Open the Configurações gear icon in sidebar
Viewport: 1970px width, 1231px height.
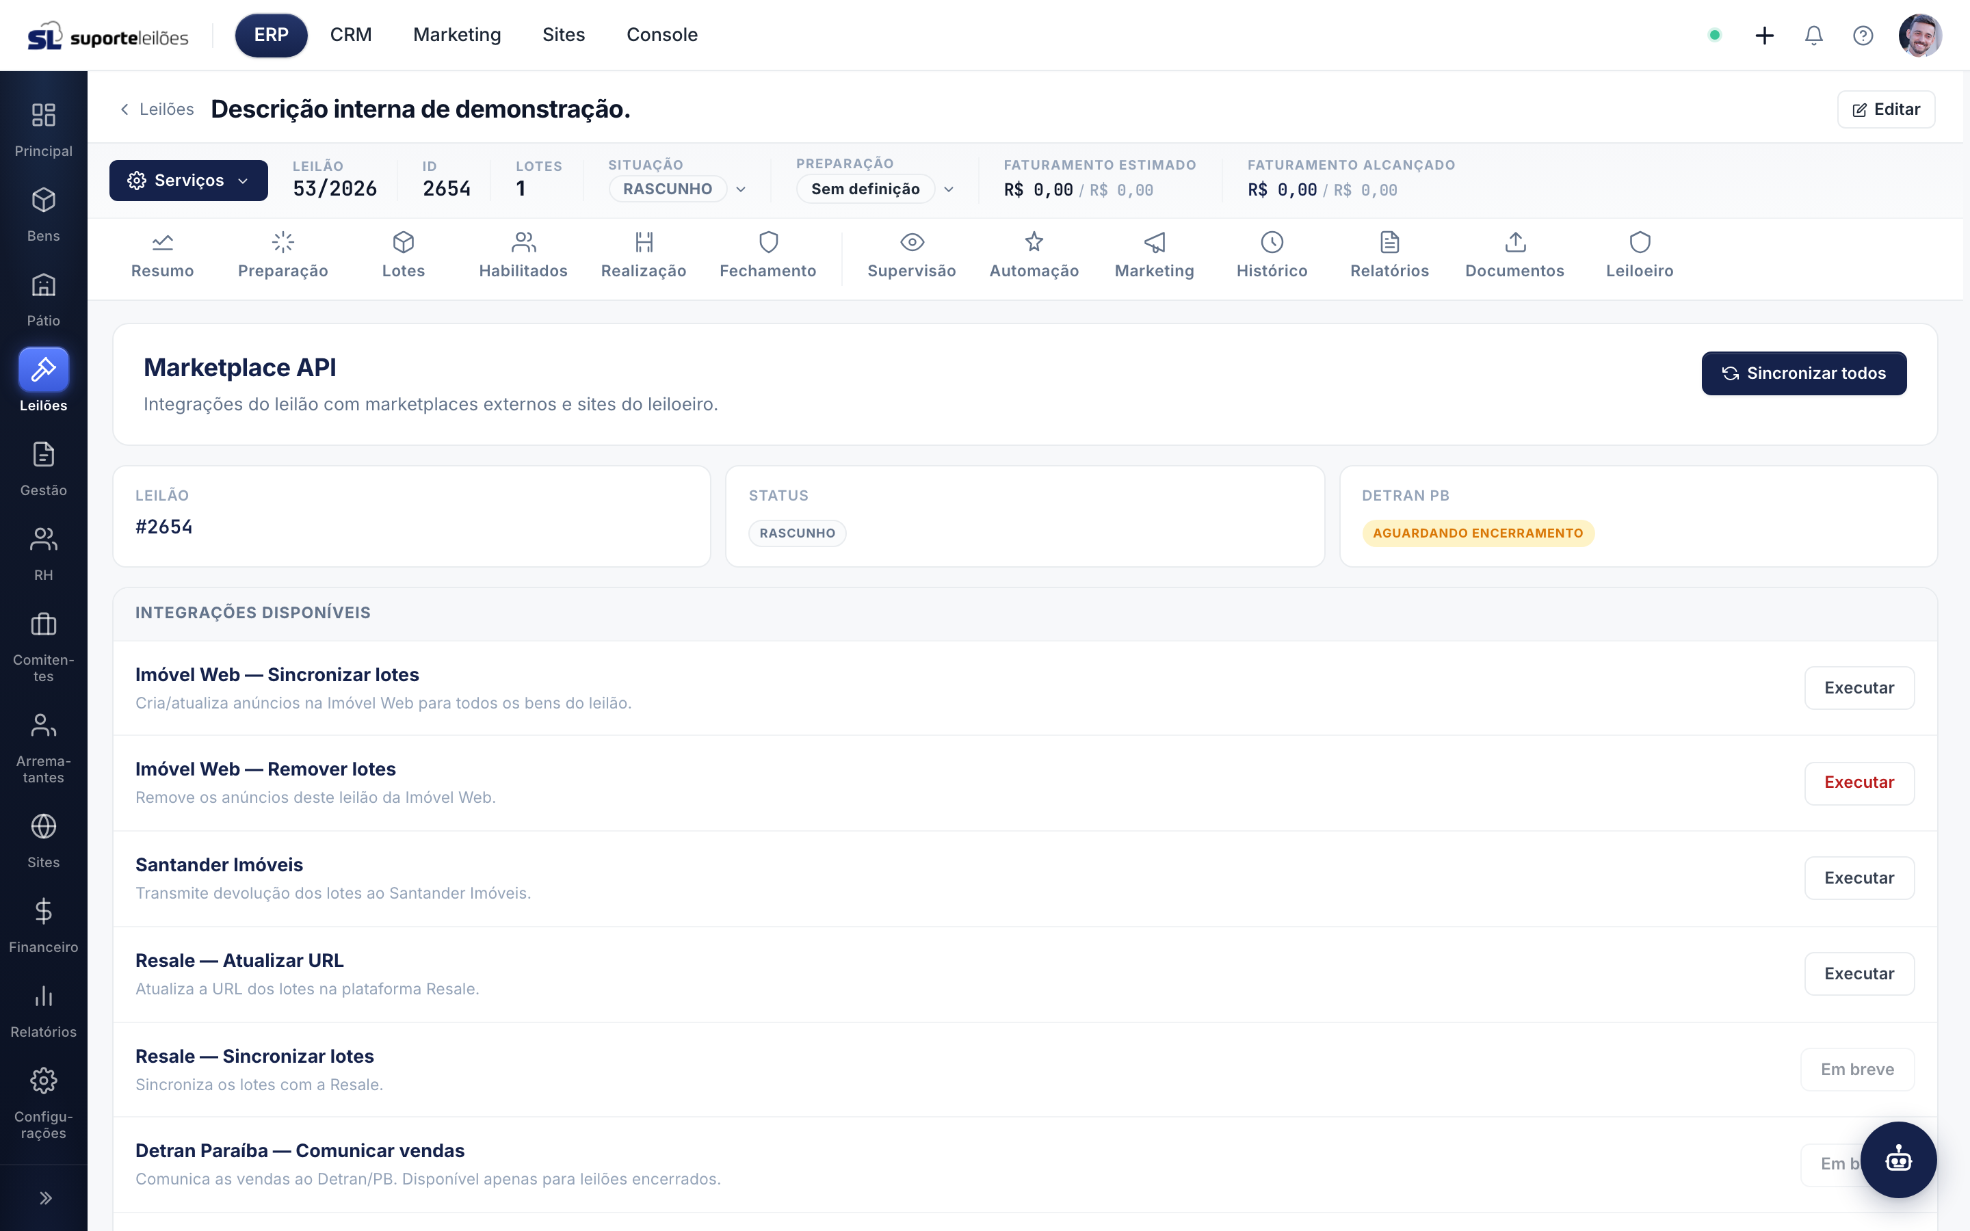point(43,1081)
